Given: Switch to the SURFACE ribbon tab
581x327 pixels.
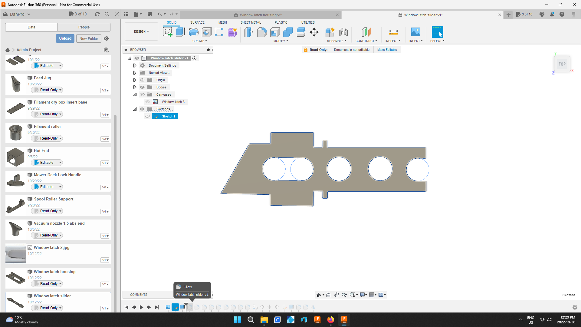Looking at the screenshot, I should point(197,22).
